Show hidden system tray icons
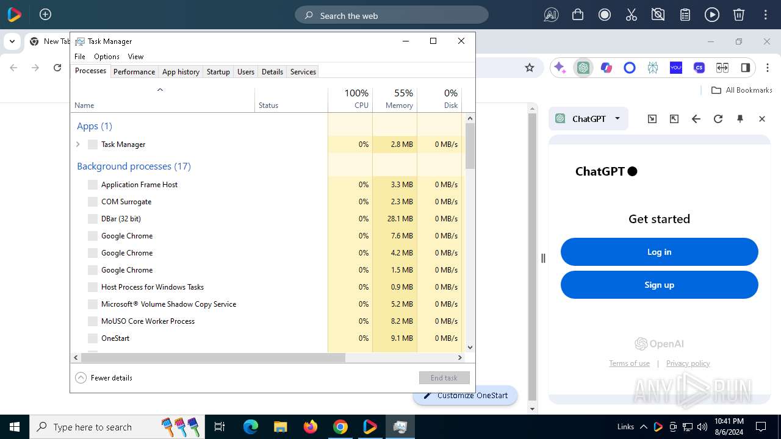The image size is (781, 439). pos(643,427)
